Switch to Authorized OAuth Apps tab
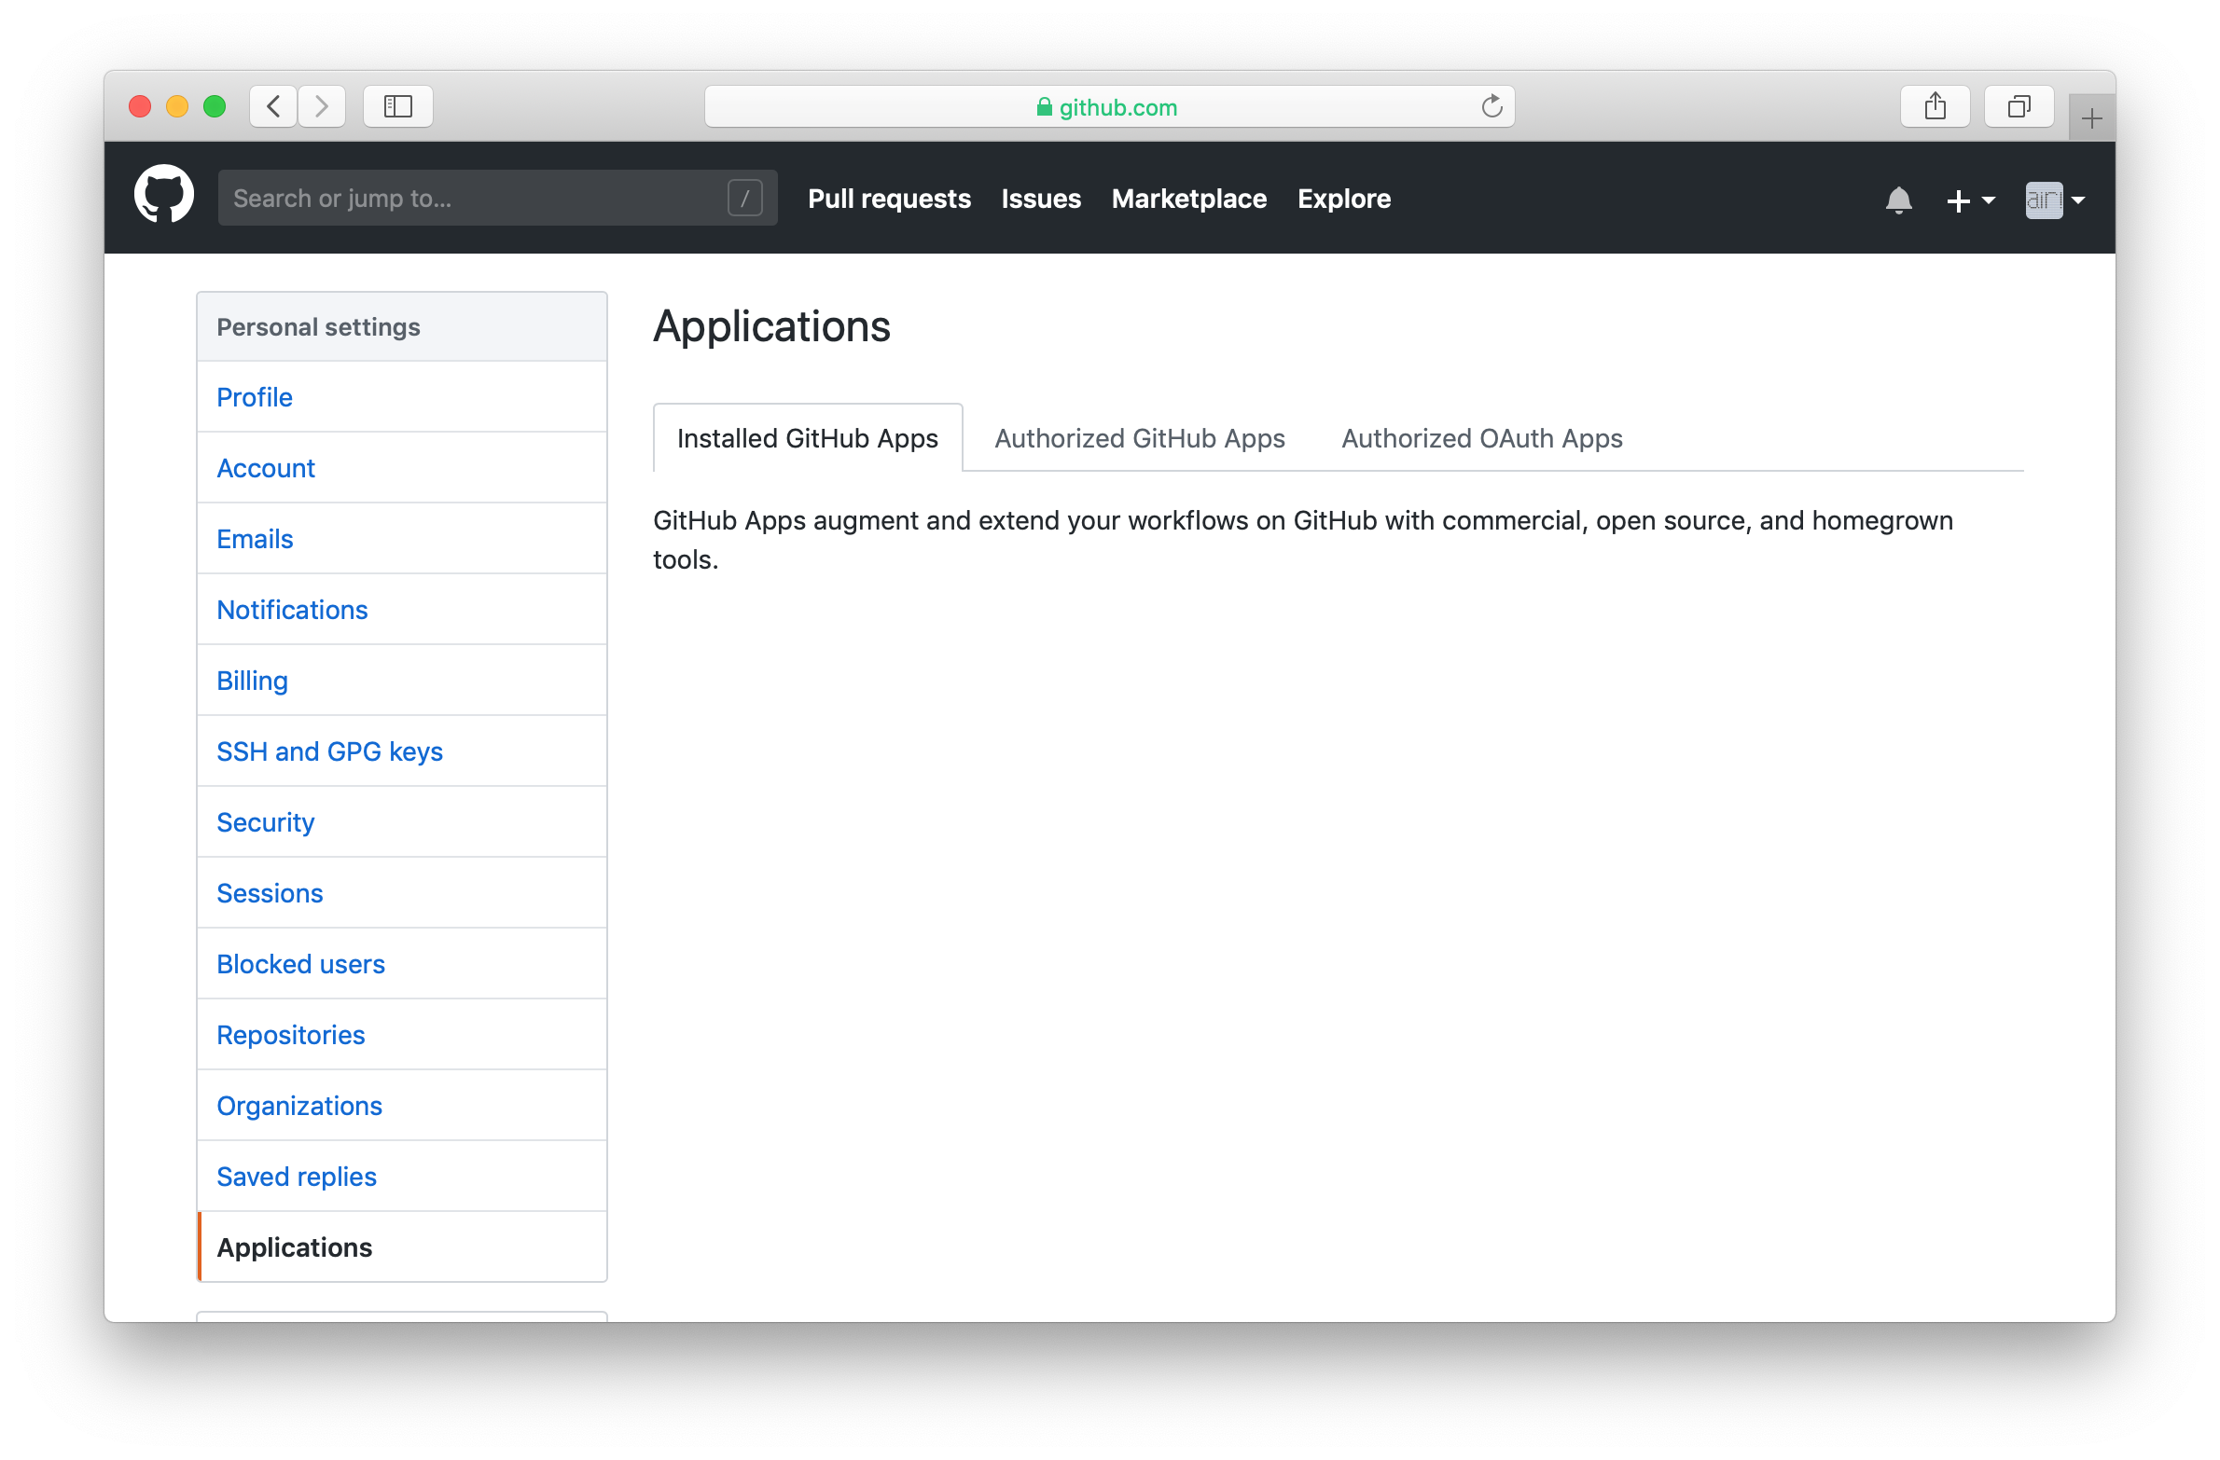The width and height of the screenshot is (2220, 1460). coord(1481,438)
